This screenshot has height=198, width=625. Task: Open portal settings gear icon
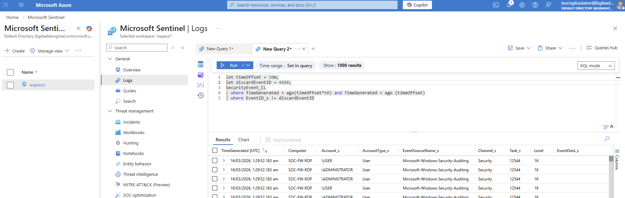[522, 5]
